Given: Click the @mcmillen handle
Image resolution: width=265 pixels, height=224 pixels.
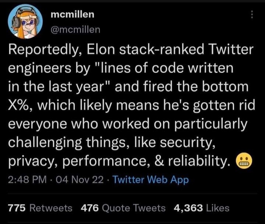Looking at the screenshot, I should click(75, 30).
